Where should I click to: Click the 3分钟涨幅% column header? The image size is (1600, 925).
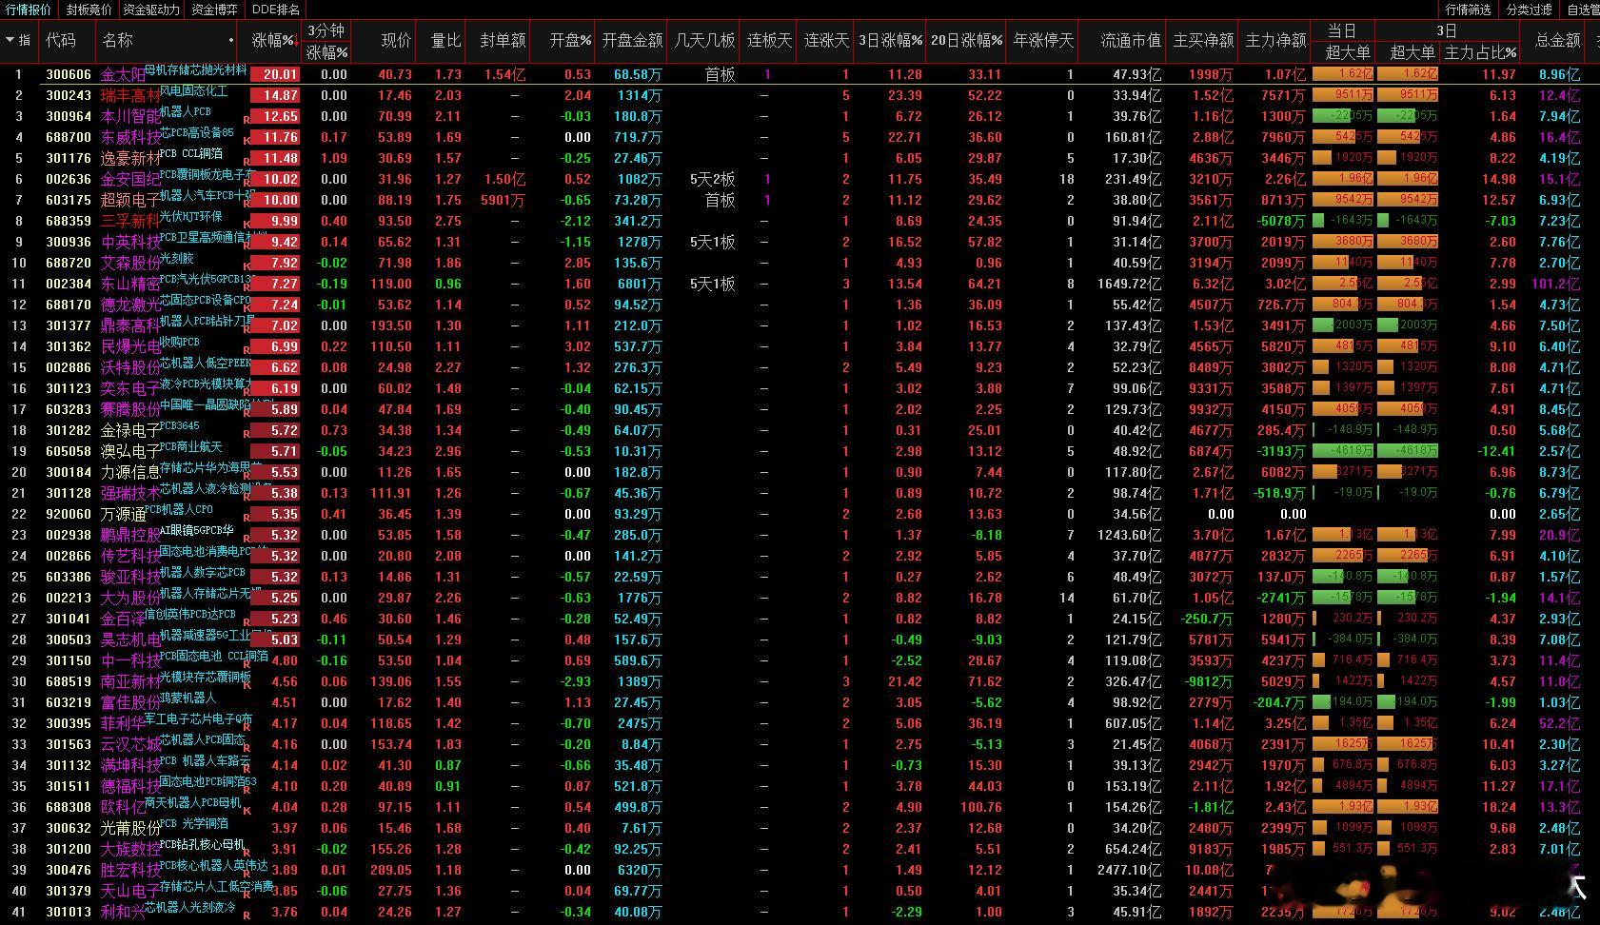[326, 41]
